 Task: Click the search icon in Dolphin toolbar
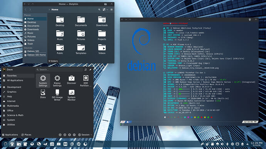[99, 10]
